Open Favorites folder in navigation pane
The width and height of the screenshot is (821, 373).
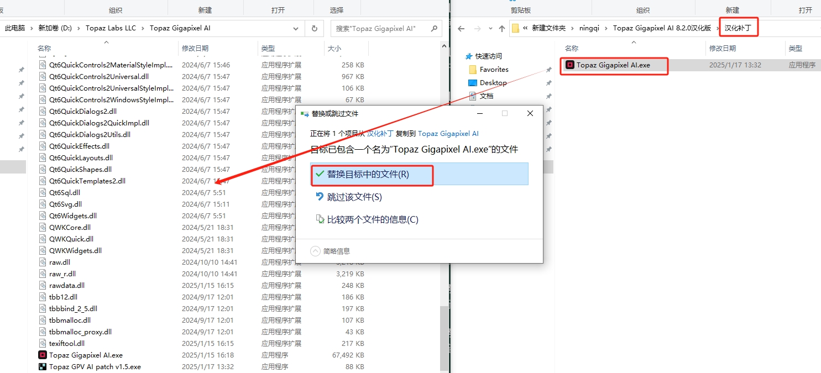click(x=494, y=70)
